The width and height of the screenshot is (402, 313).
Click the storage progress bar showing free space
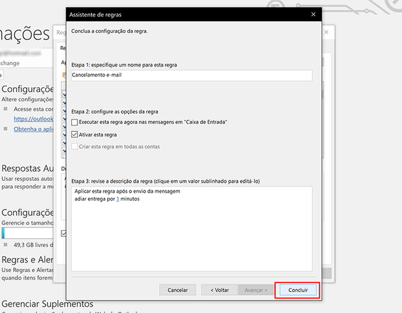27,233
